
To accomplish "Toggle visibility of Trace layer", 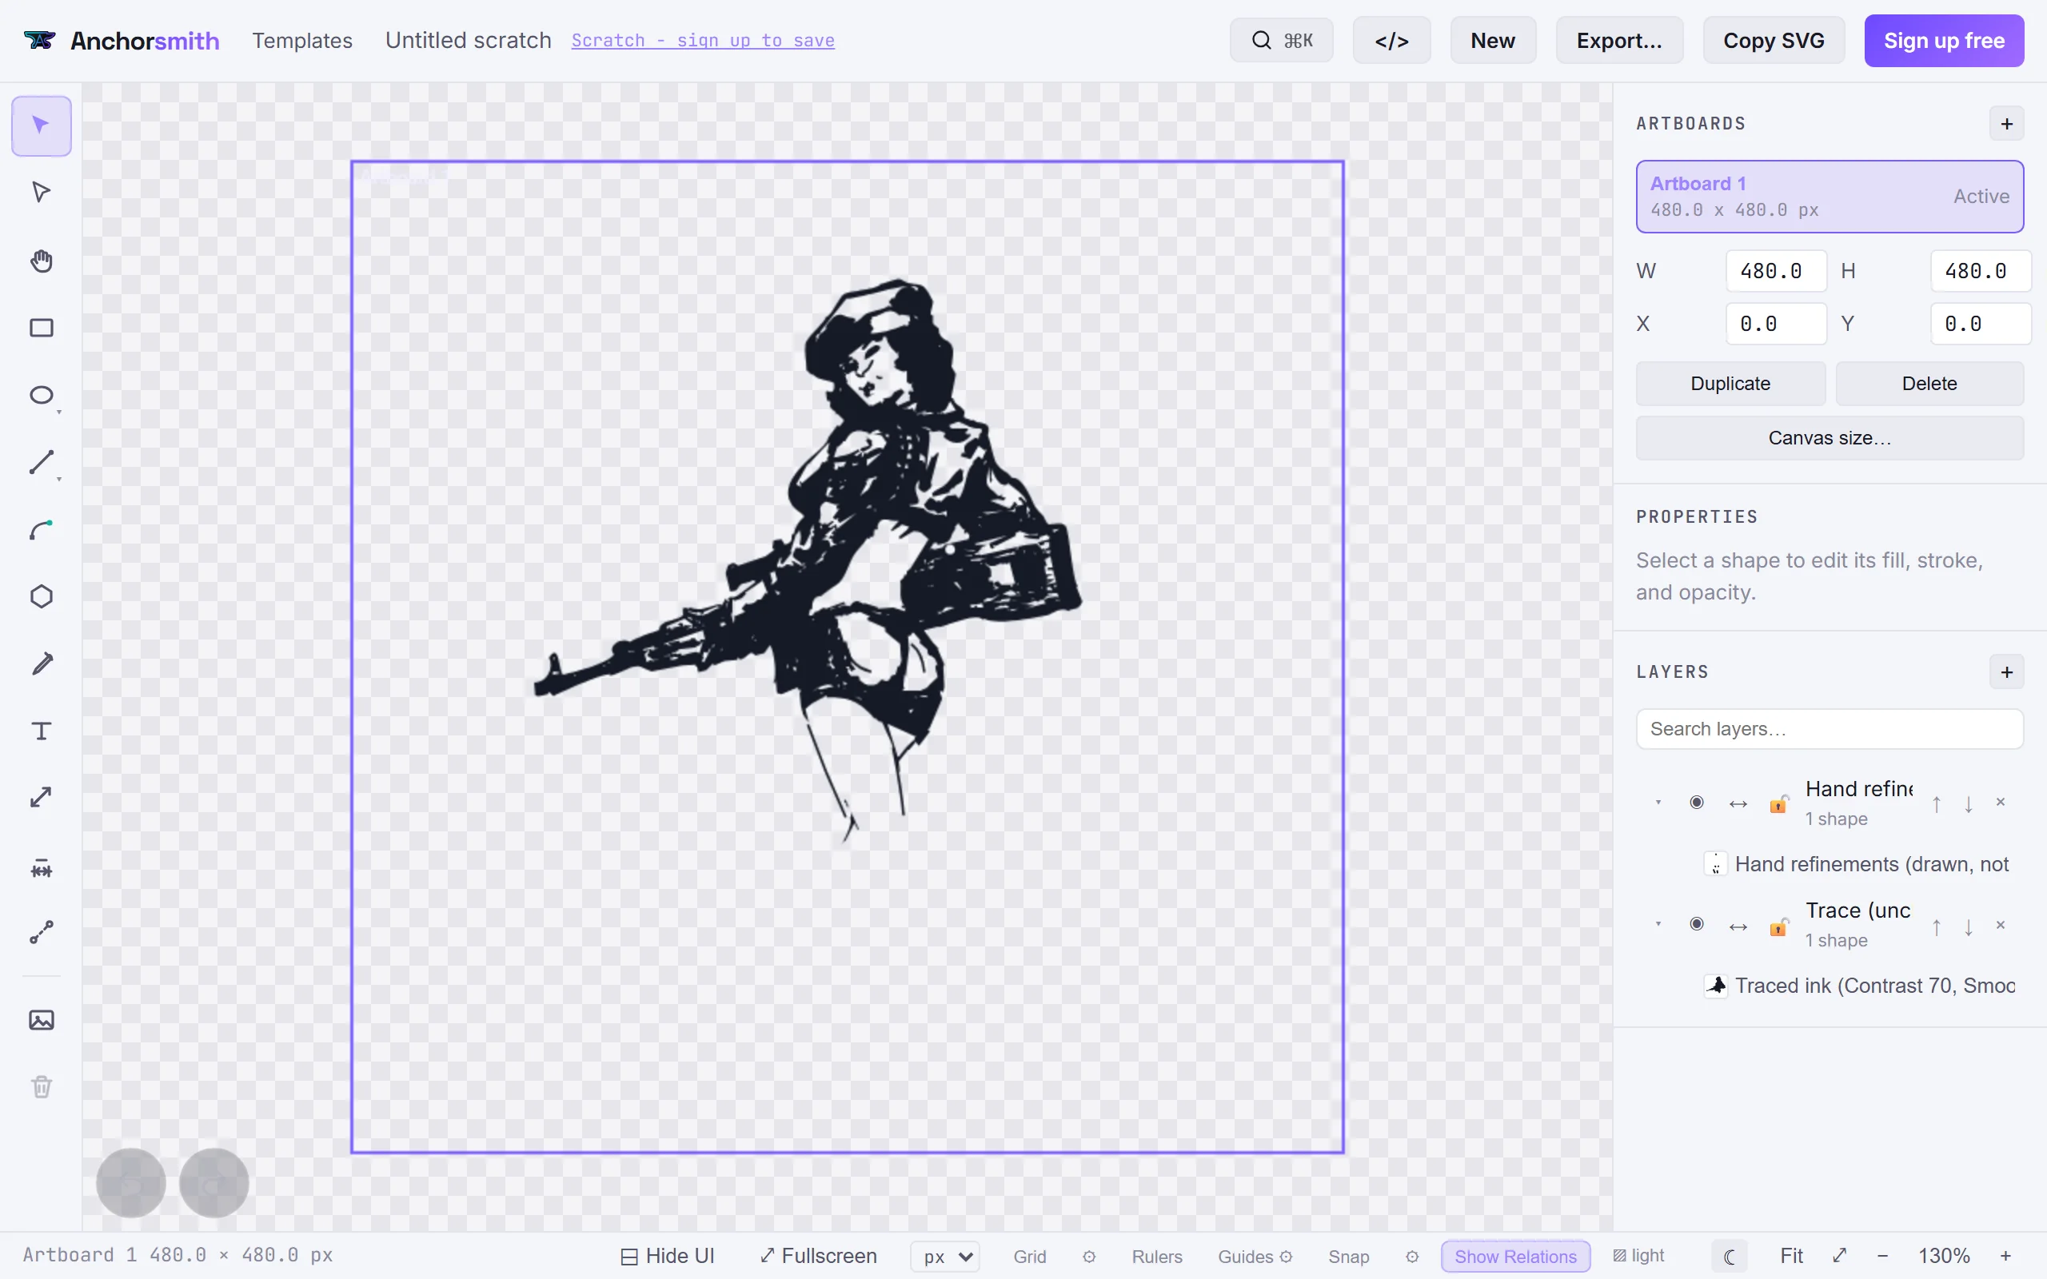I will point(1696,925).
